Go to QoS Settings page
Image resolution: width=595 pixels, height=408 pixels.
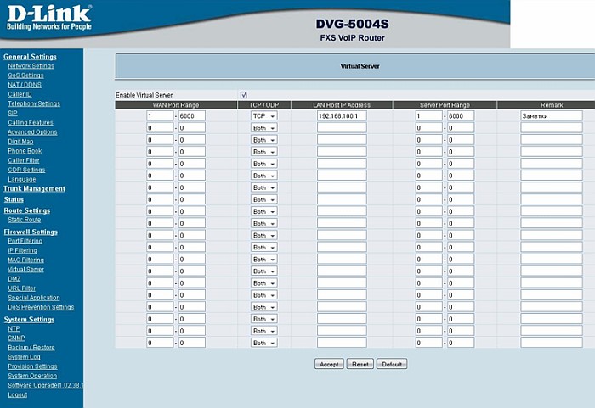point(25,75)
